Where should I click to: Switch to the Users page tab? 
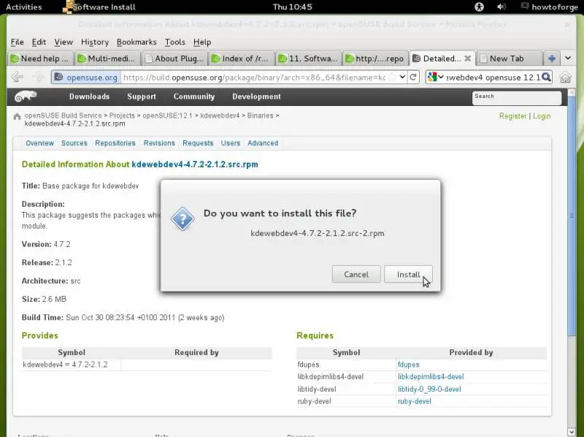(231, 143)
